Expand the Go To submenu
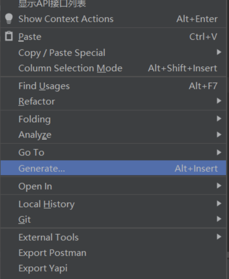Screen dimensions: 229x279 click(113, 152)
